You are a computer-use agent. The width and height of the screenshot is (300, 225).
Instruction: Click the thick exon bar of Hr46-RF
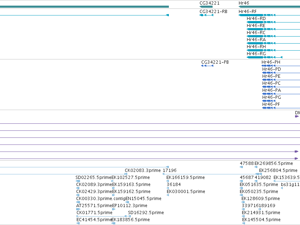(251, 15)
